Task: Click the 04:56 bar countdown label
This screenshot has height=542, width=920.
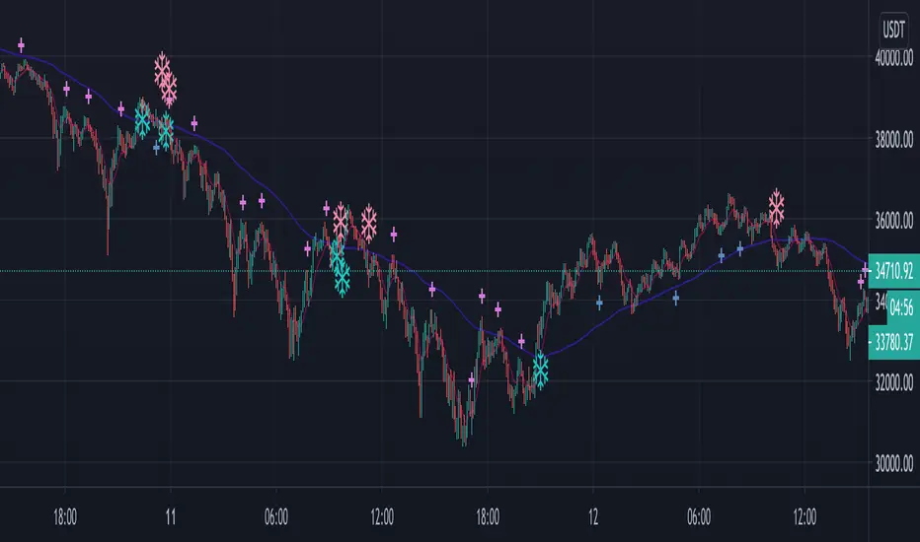Action: point(903,306)
